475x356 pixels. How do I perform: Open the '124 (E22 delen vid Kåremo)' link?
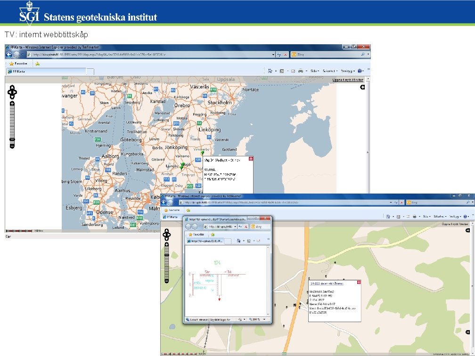327,283
